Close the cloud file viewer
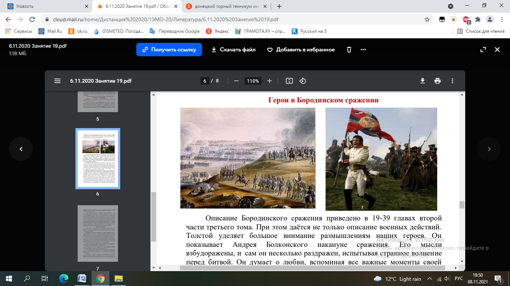The width and height of the screenshot is (510, 286). [x=497, y=50]
